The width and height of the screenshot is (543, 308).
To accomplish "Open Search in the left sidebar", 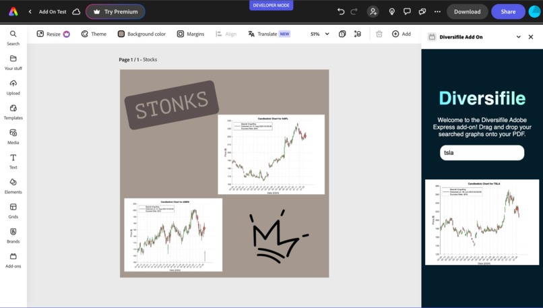I will (13, 38).
